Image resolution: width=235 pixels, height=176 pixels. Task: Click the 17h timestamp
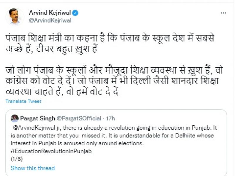click(x=110, y=118)
